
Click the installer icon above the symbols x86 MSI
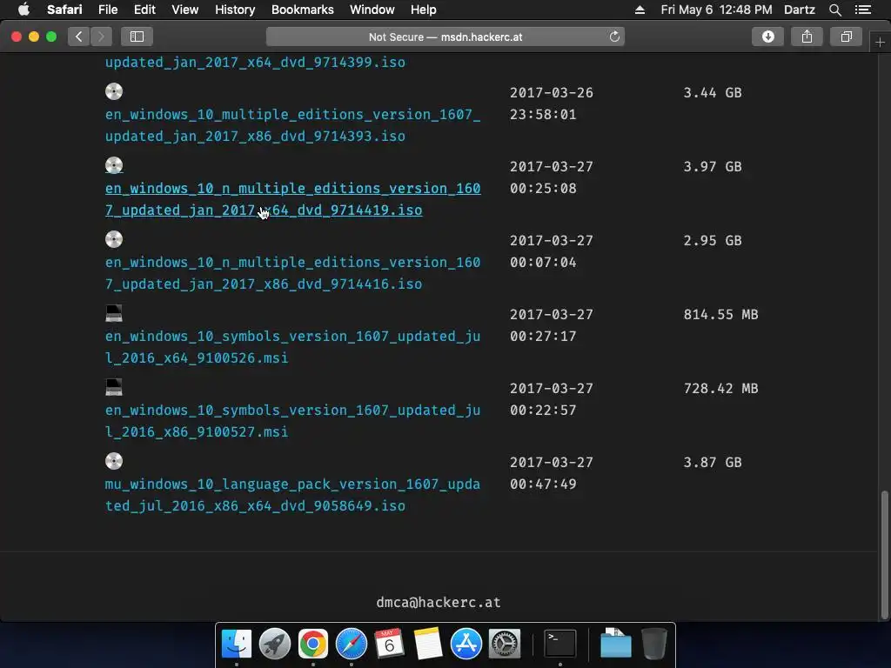click(x=114, y=387)
